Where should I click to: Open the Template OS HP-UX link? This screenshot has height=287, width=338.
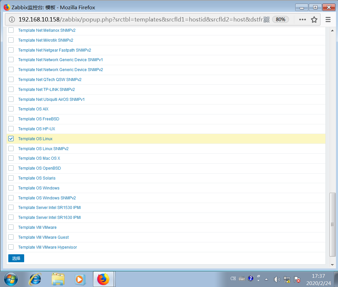(x=37, y=129)
